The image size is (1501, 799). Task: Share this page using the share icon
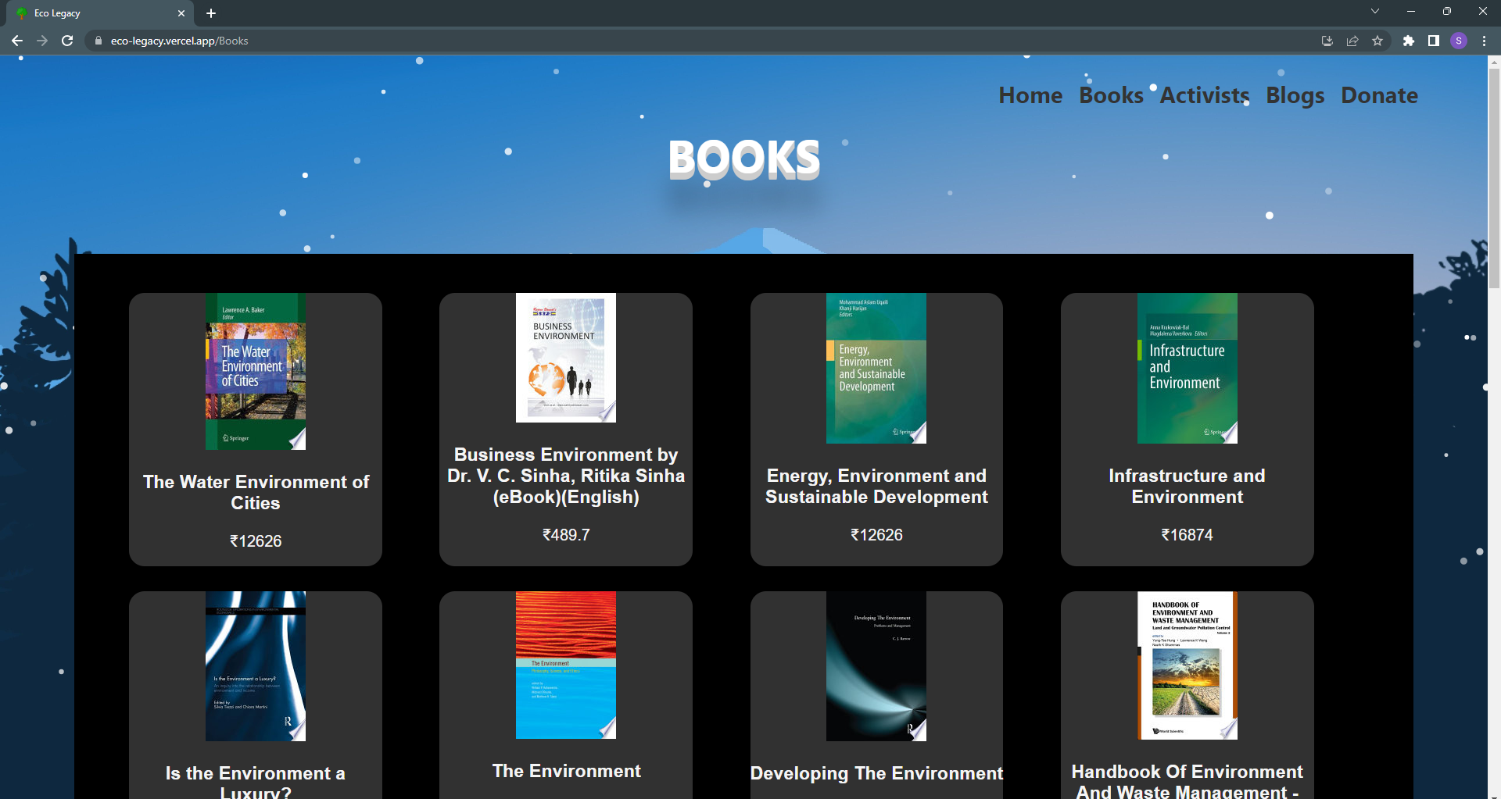point(1352,41)
